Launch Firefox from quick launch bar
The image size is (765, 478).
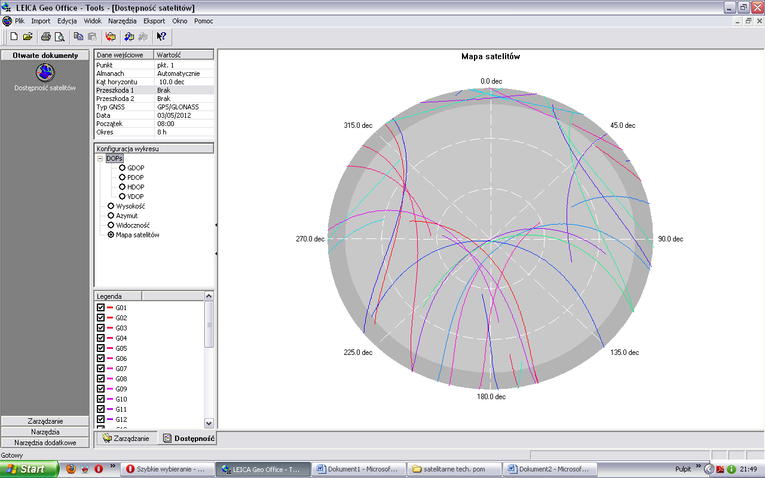point(71,469)
